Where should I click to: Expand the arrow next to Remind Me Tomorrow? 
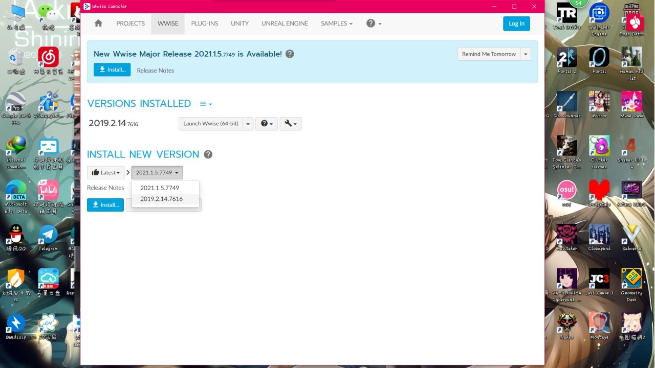pos(526,54)
